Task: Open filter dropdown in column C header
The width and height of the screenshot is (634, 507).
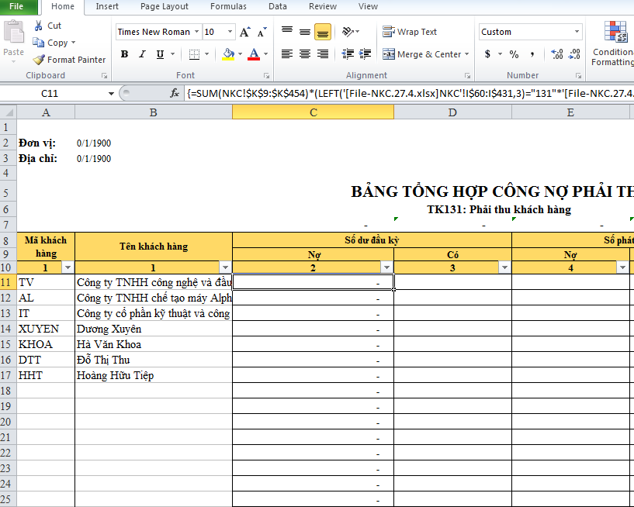Action: [x=386, y=267]
